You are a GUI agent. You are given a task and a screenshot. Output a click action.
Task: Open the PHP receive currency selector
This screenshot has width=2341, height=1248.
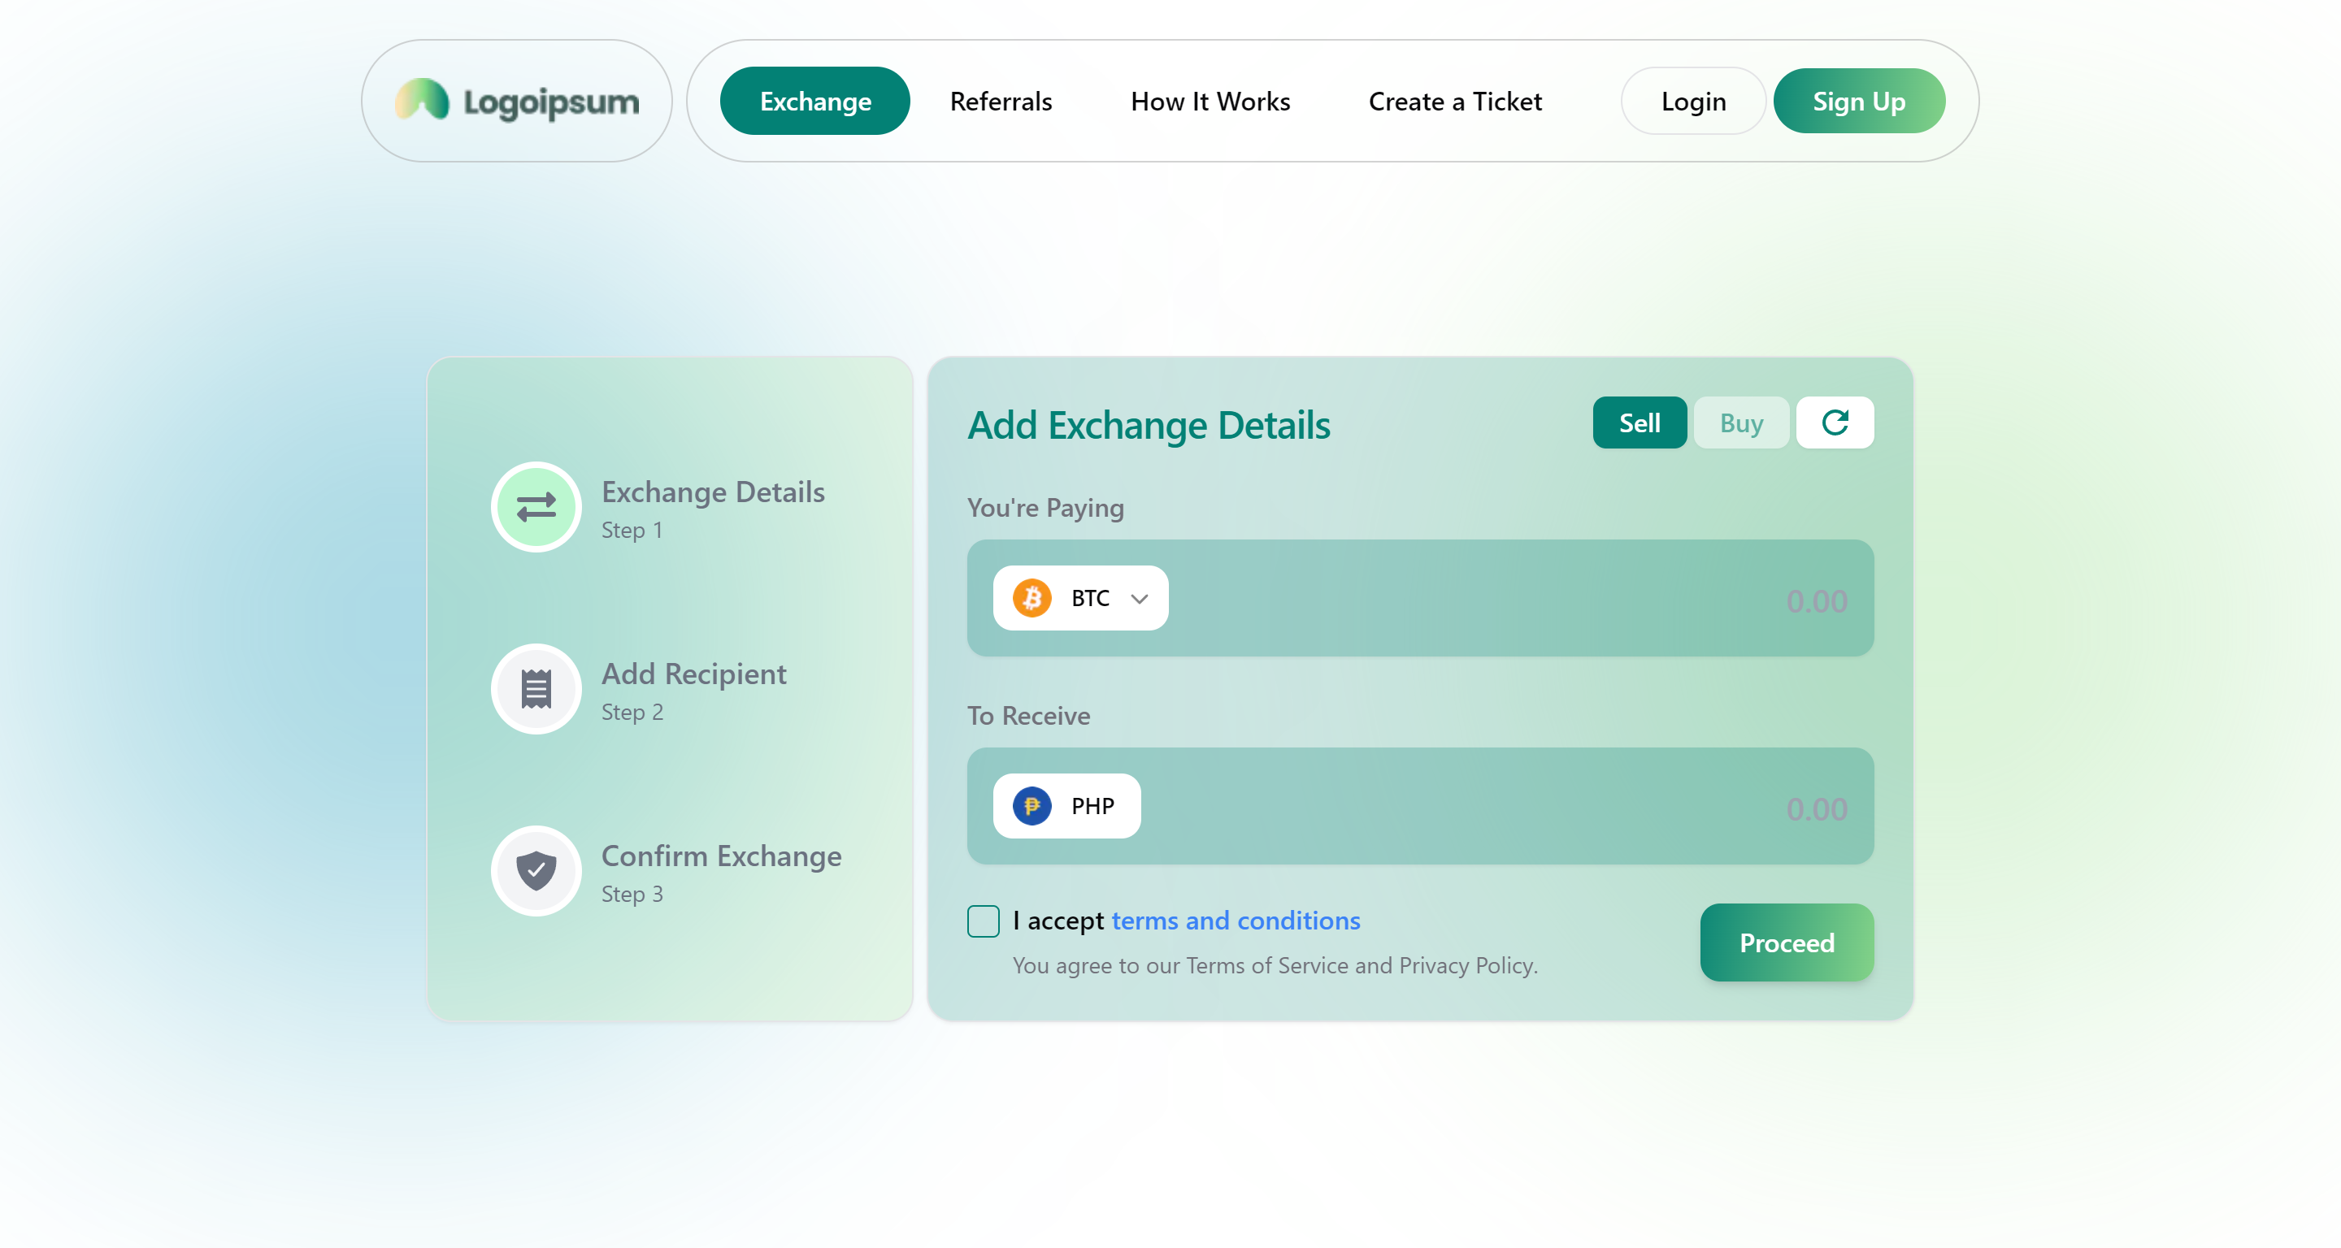click(1066, 806)
